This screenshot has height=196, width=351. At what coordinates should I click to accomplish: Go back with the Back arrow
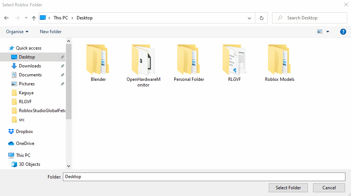tap(6, 18)
